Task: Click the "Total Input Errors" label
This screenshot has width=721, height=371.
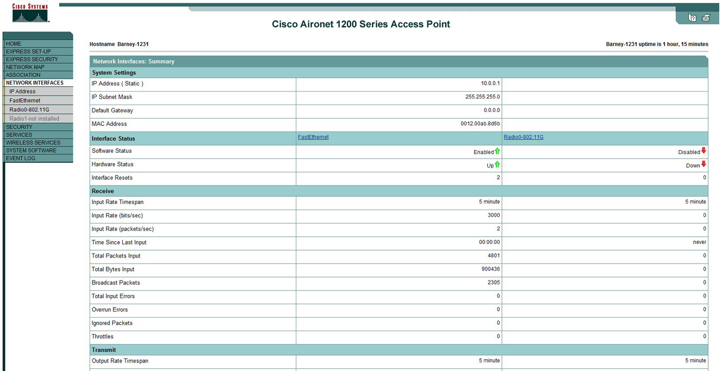Action: click(113, 296)
